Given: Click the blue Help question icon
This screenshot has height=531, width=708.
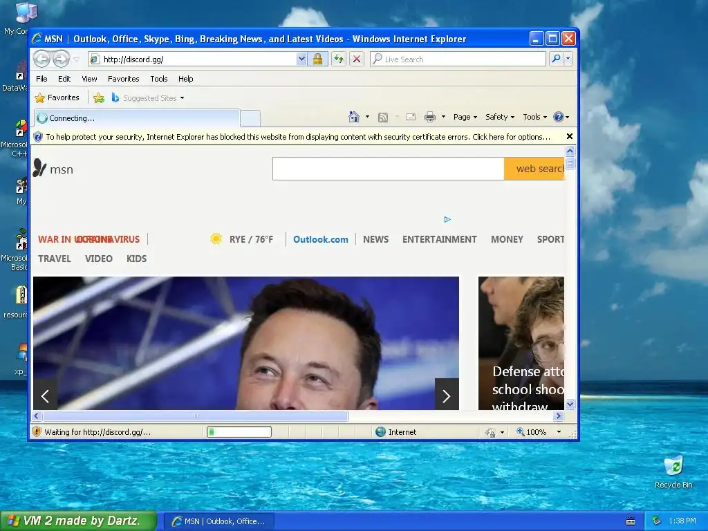Looking at the screenshot, I should point(559,117).
